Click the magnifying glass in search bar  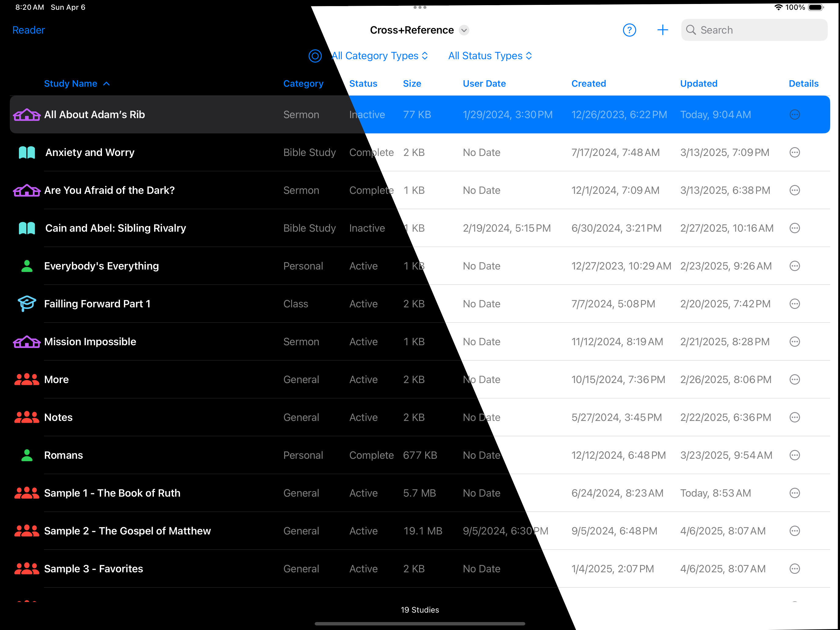[691, 30]
